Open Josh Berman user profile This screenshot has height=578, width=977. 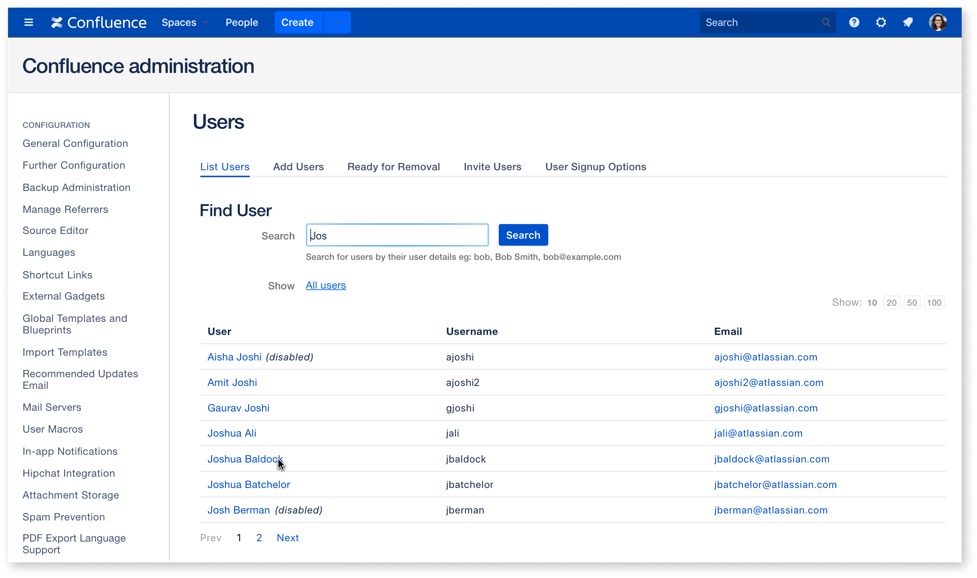(238, 510)
